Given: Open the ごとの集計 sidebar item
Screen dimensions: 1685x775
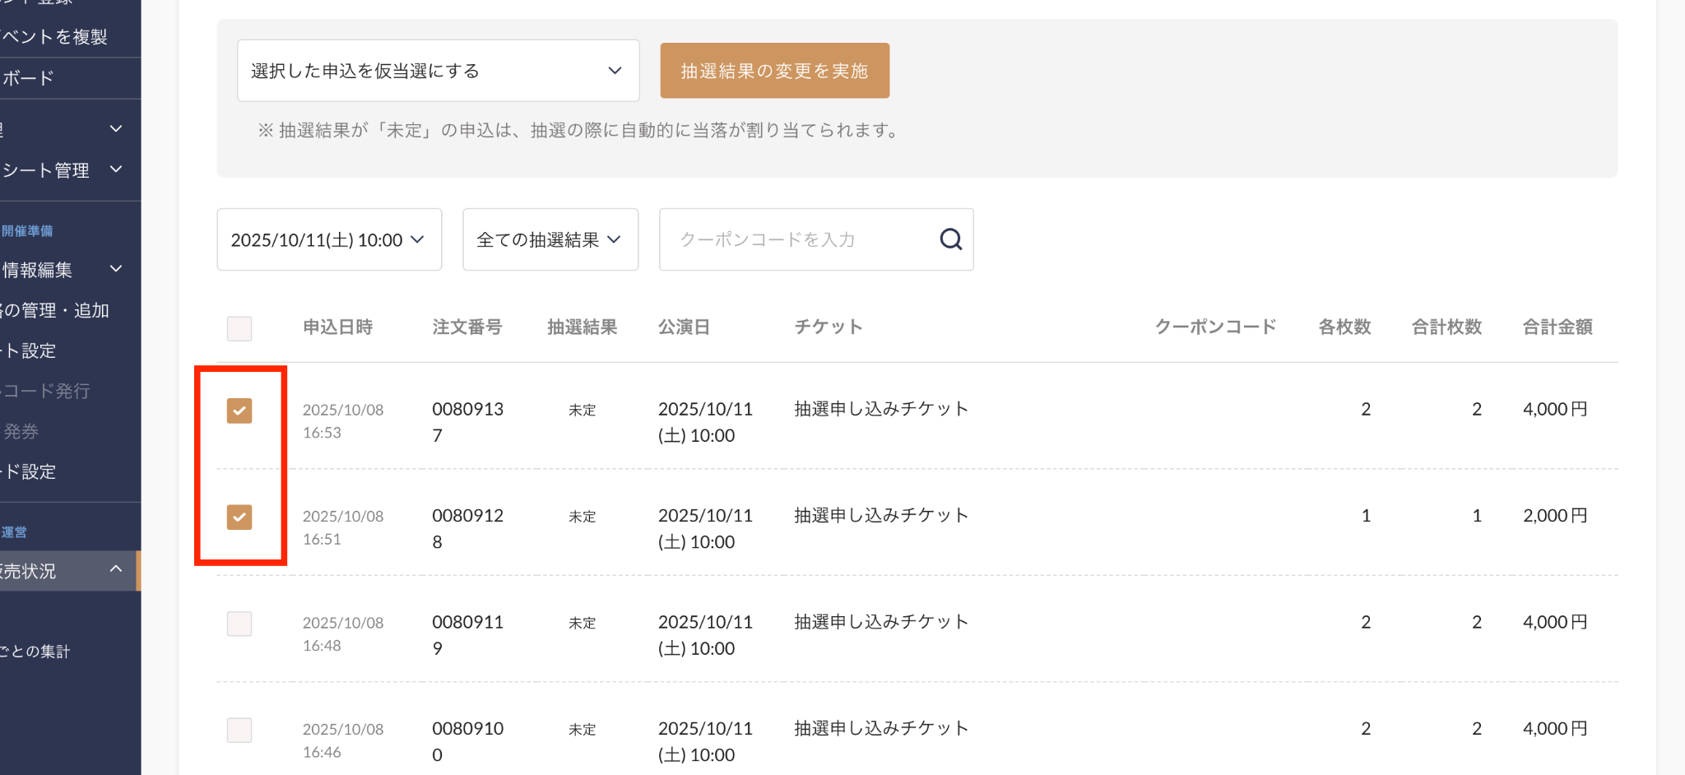Looking at the screenshot, I should (35, 652).
